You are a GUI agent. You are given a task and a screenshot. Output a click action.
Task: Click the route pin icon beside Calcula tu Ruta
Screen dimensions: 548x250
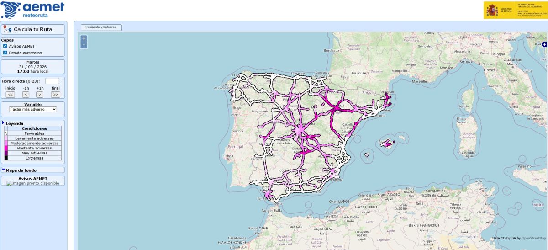[7, 29]
